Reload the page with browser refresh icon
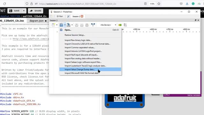The image size is (204, 115). point(4,4)
